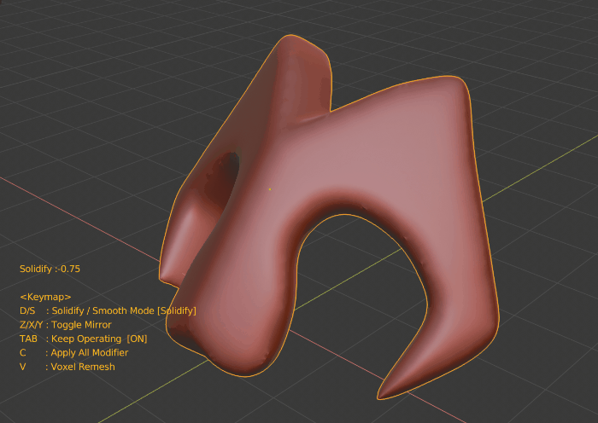The height and width of the screenshot is (423, 598).
Task: Click the 'C : Apply All Modifier' line
Action: coord(74,352)
